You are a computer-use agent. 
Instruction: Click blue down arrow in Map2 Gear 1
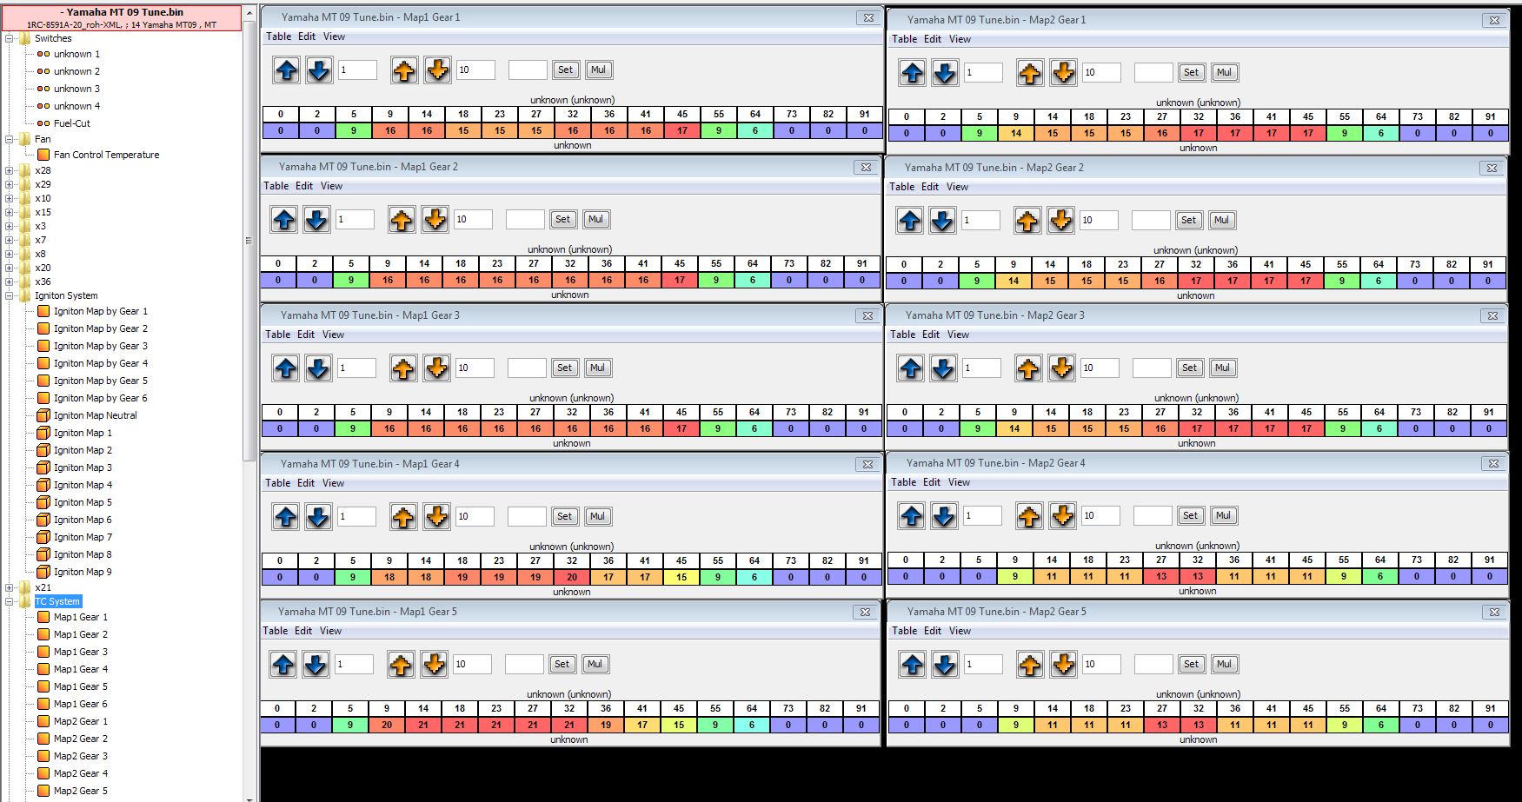(x=944, y=73)
